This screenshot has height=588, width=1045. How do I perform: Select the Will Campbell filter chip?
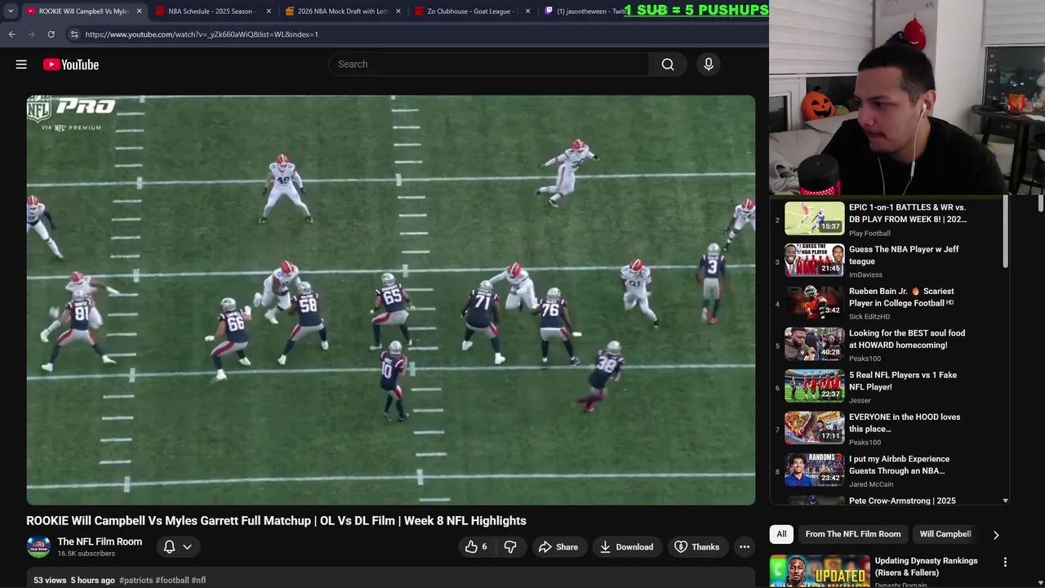pyautogui.click(x=945, y=534)
